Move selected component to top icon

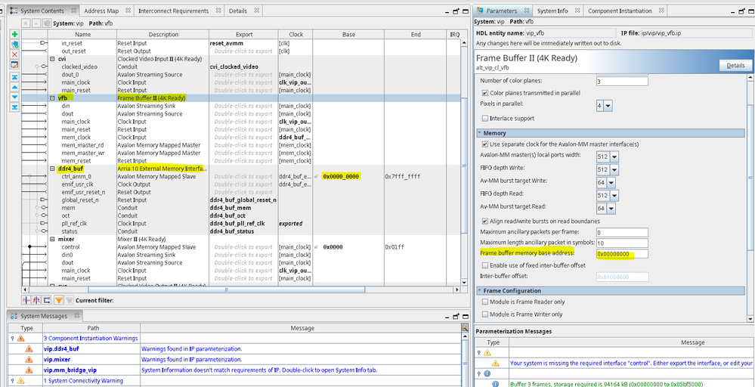coord(15,78)
